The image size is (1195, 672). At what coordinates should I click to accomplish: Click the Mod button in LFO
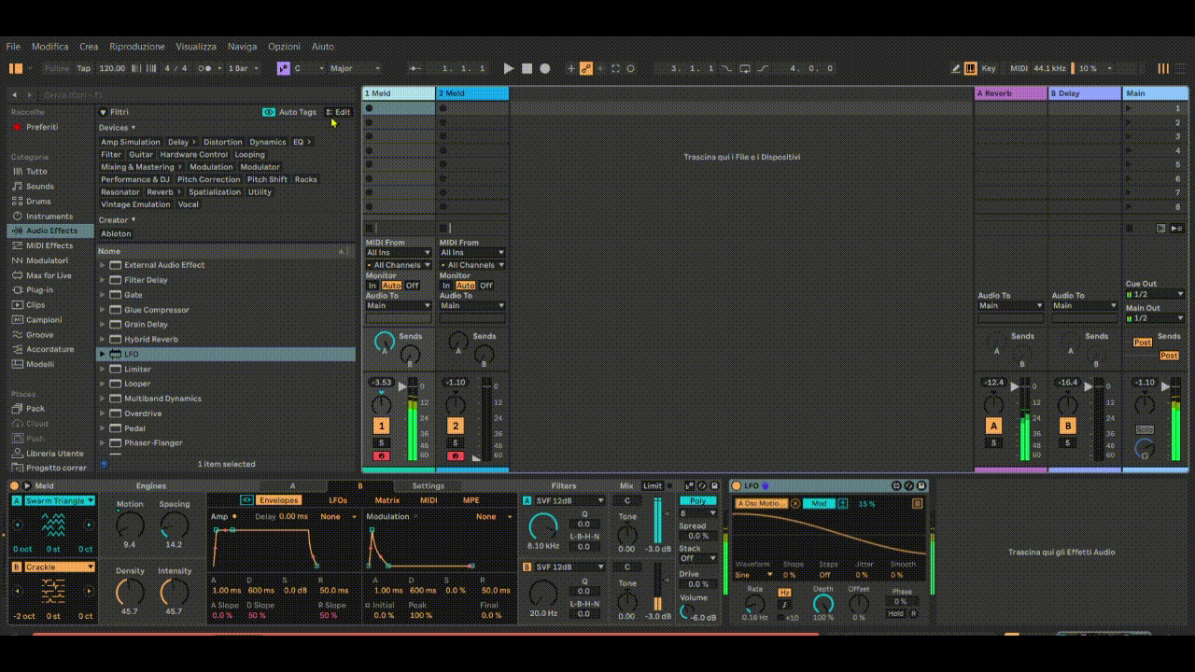[x=819, y=503]
